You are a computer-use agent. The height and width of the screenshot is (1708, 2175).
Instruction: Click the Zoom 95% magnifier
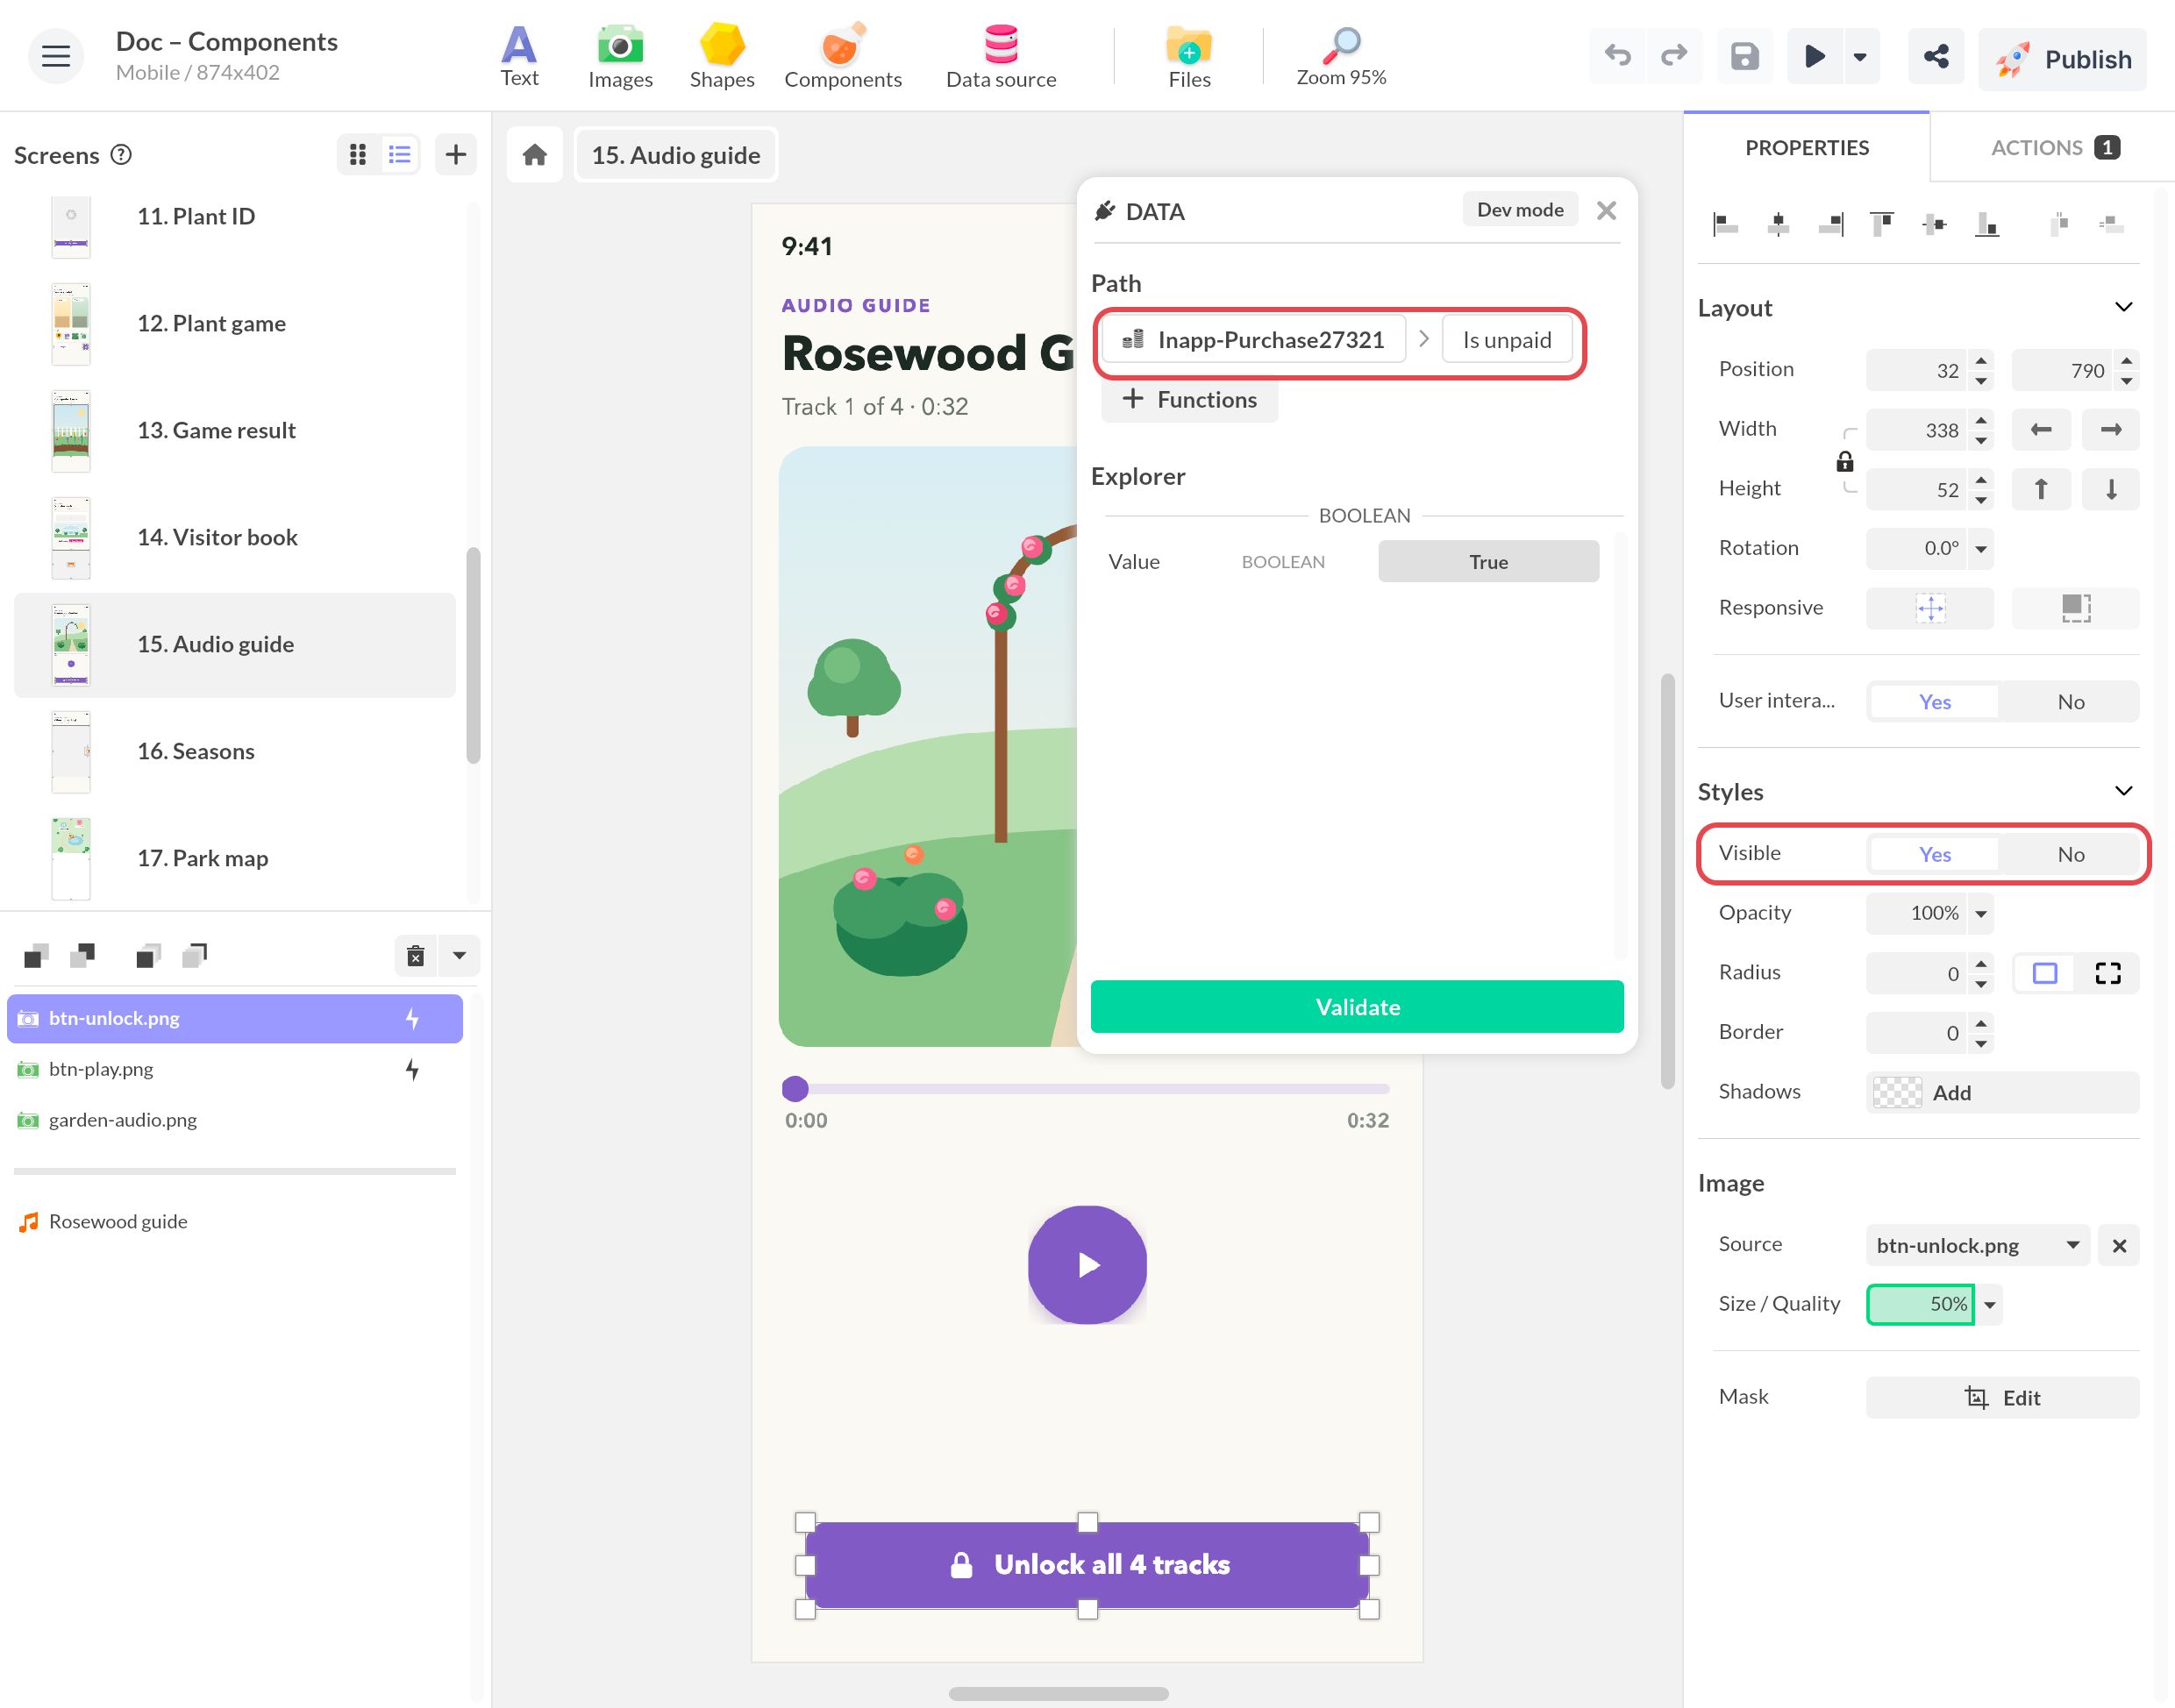pos(1341,56)
